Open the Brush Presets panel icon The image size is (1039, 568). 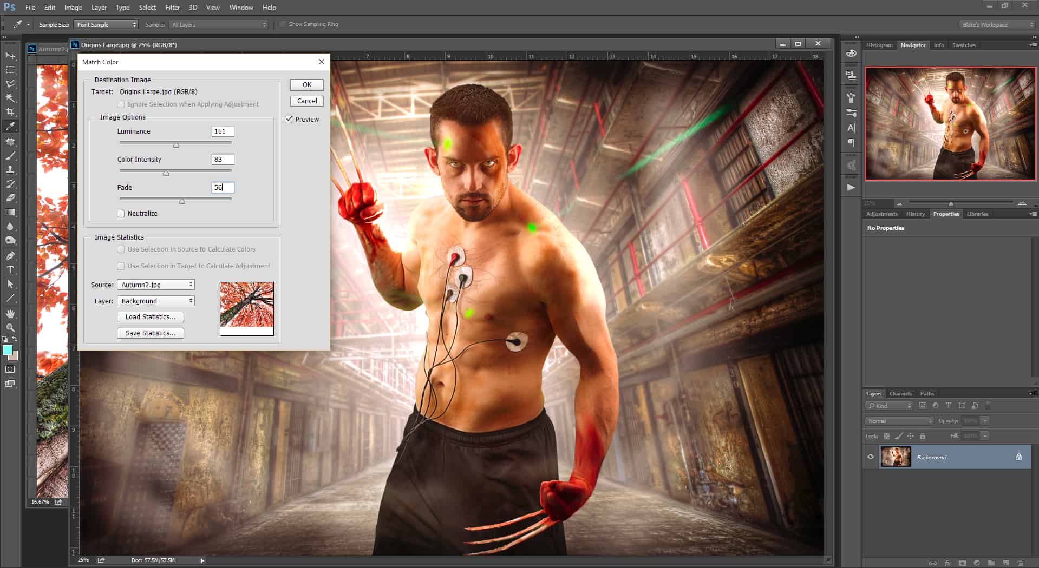coord(851,113)
